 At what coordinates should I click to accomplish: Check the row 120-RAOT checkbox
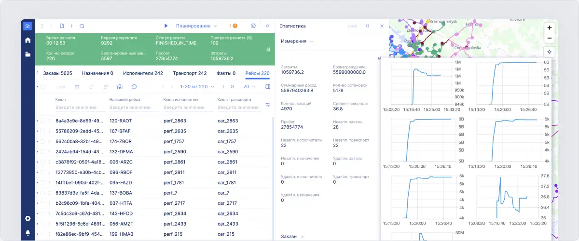tap(42, 120)
